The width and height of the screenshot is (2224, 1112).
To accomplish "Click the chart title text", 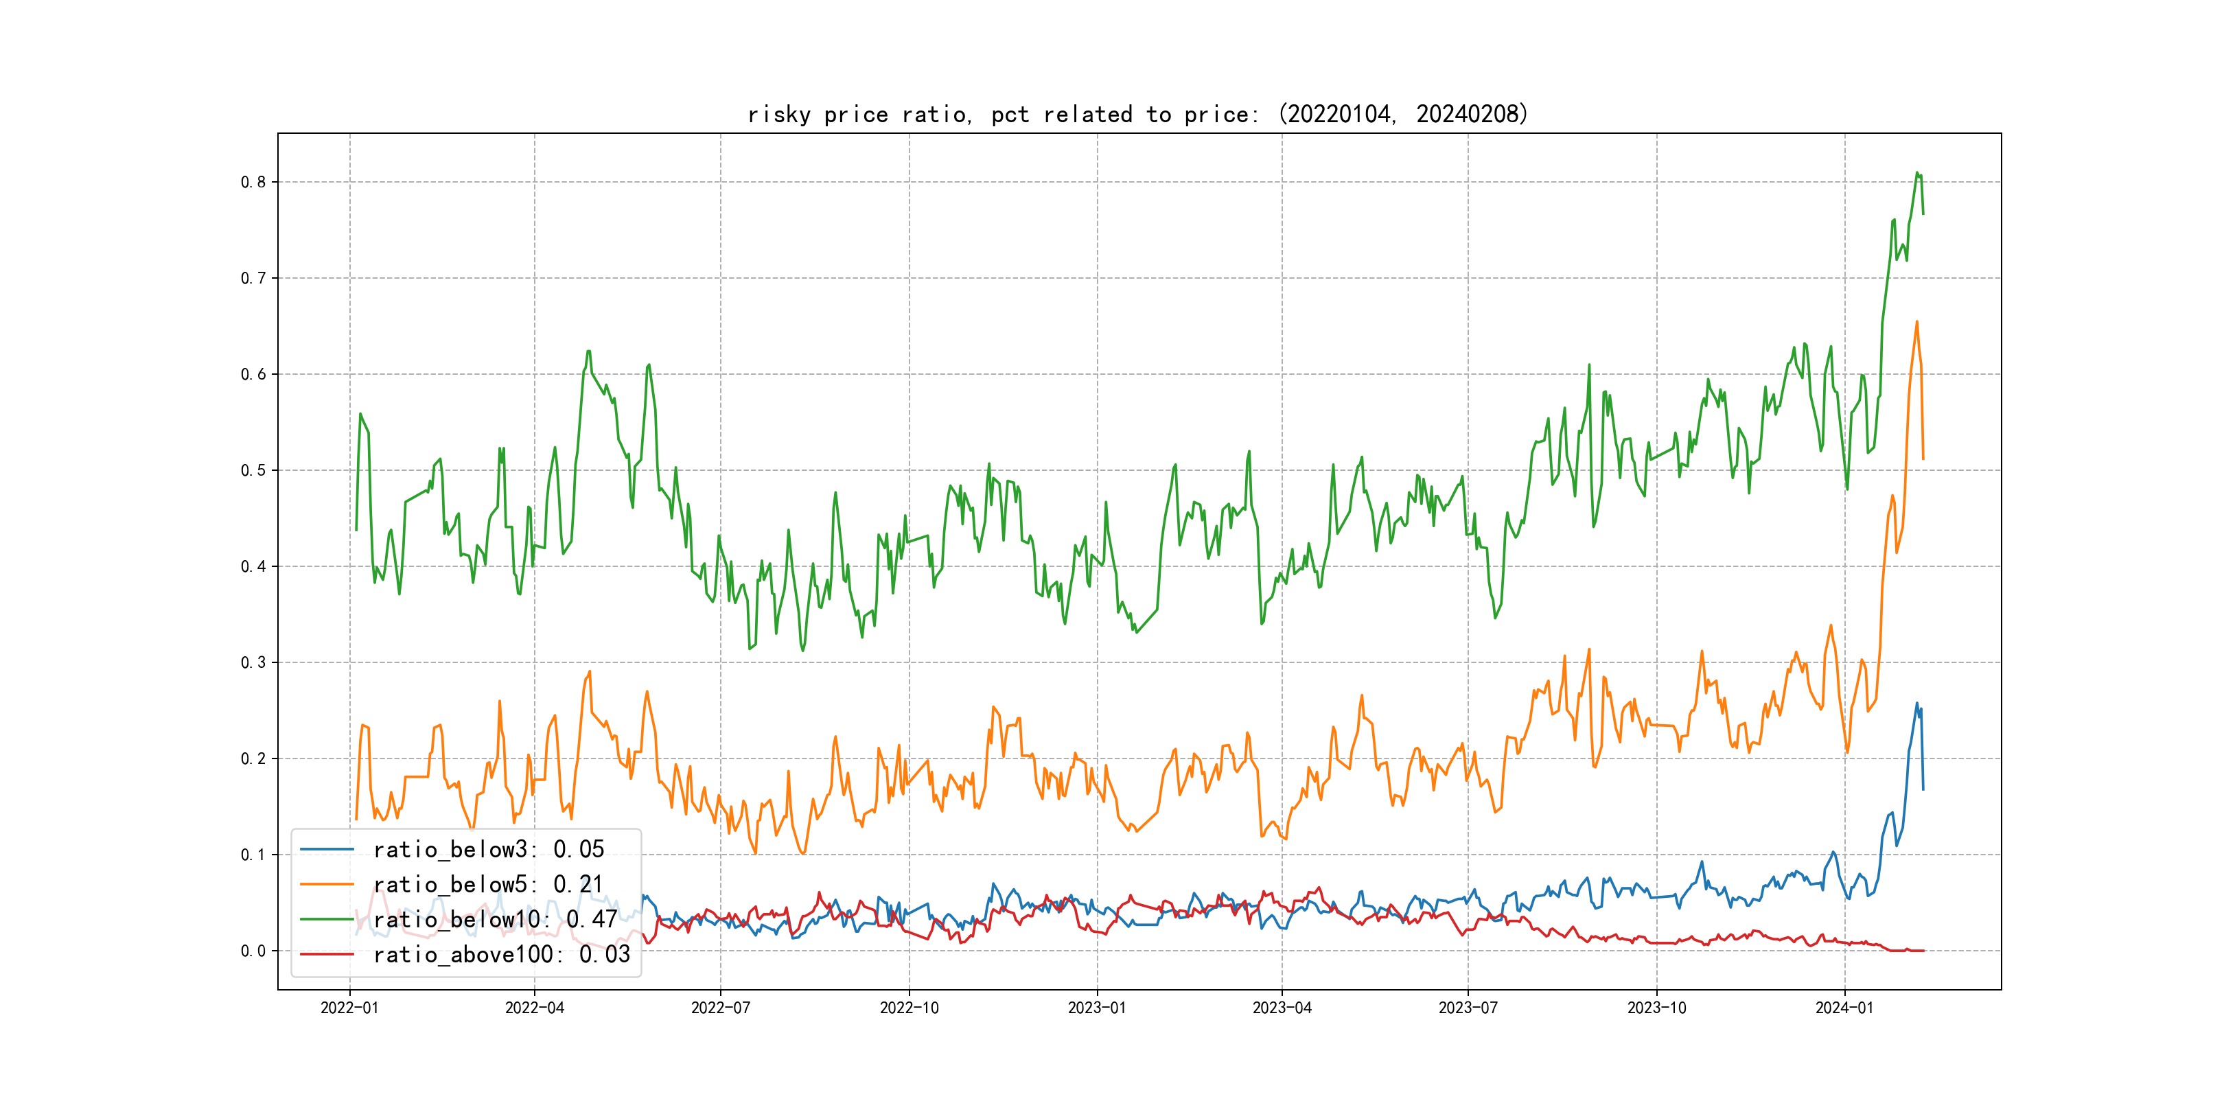I will tap(1137, 114).
